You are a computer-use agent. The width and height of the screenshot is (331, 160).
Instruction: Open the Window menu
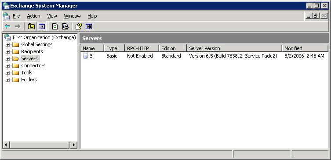click(72, 16)
